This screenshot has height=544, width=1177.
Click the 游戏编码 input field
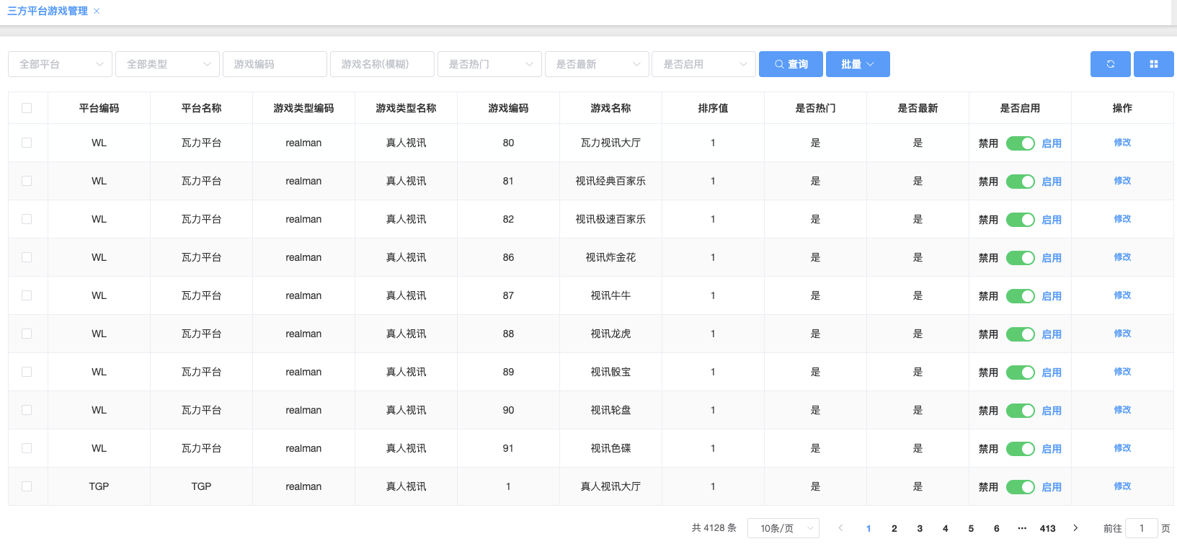[x=275, y=64]
